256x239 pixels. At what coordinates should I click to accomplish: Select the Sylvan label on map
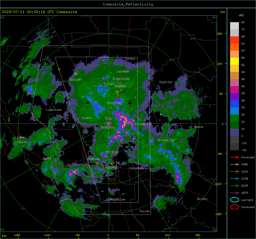109,84
